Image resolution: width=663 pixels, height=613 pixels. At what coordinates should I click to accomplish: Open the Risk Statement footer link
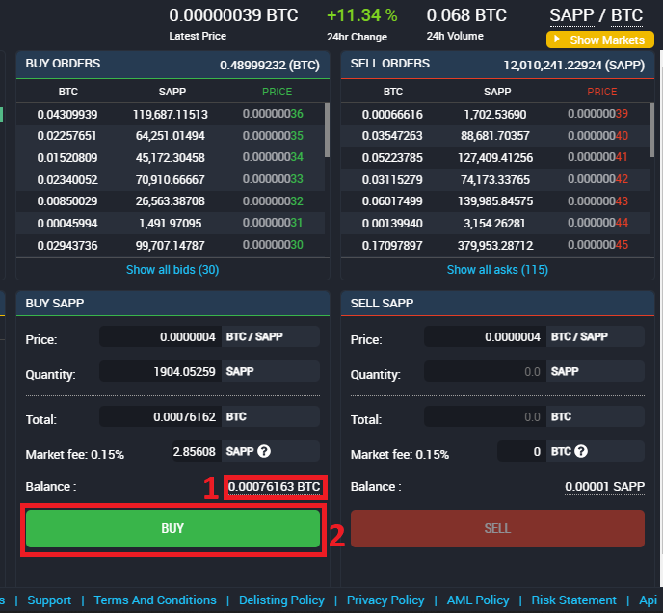point(573,600)
